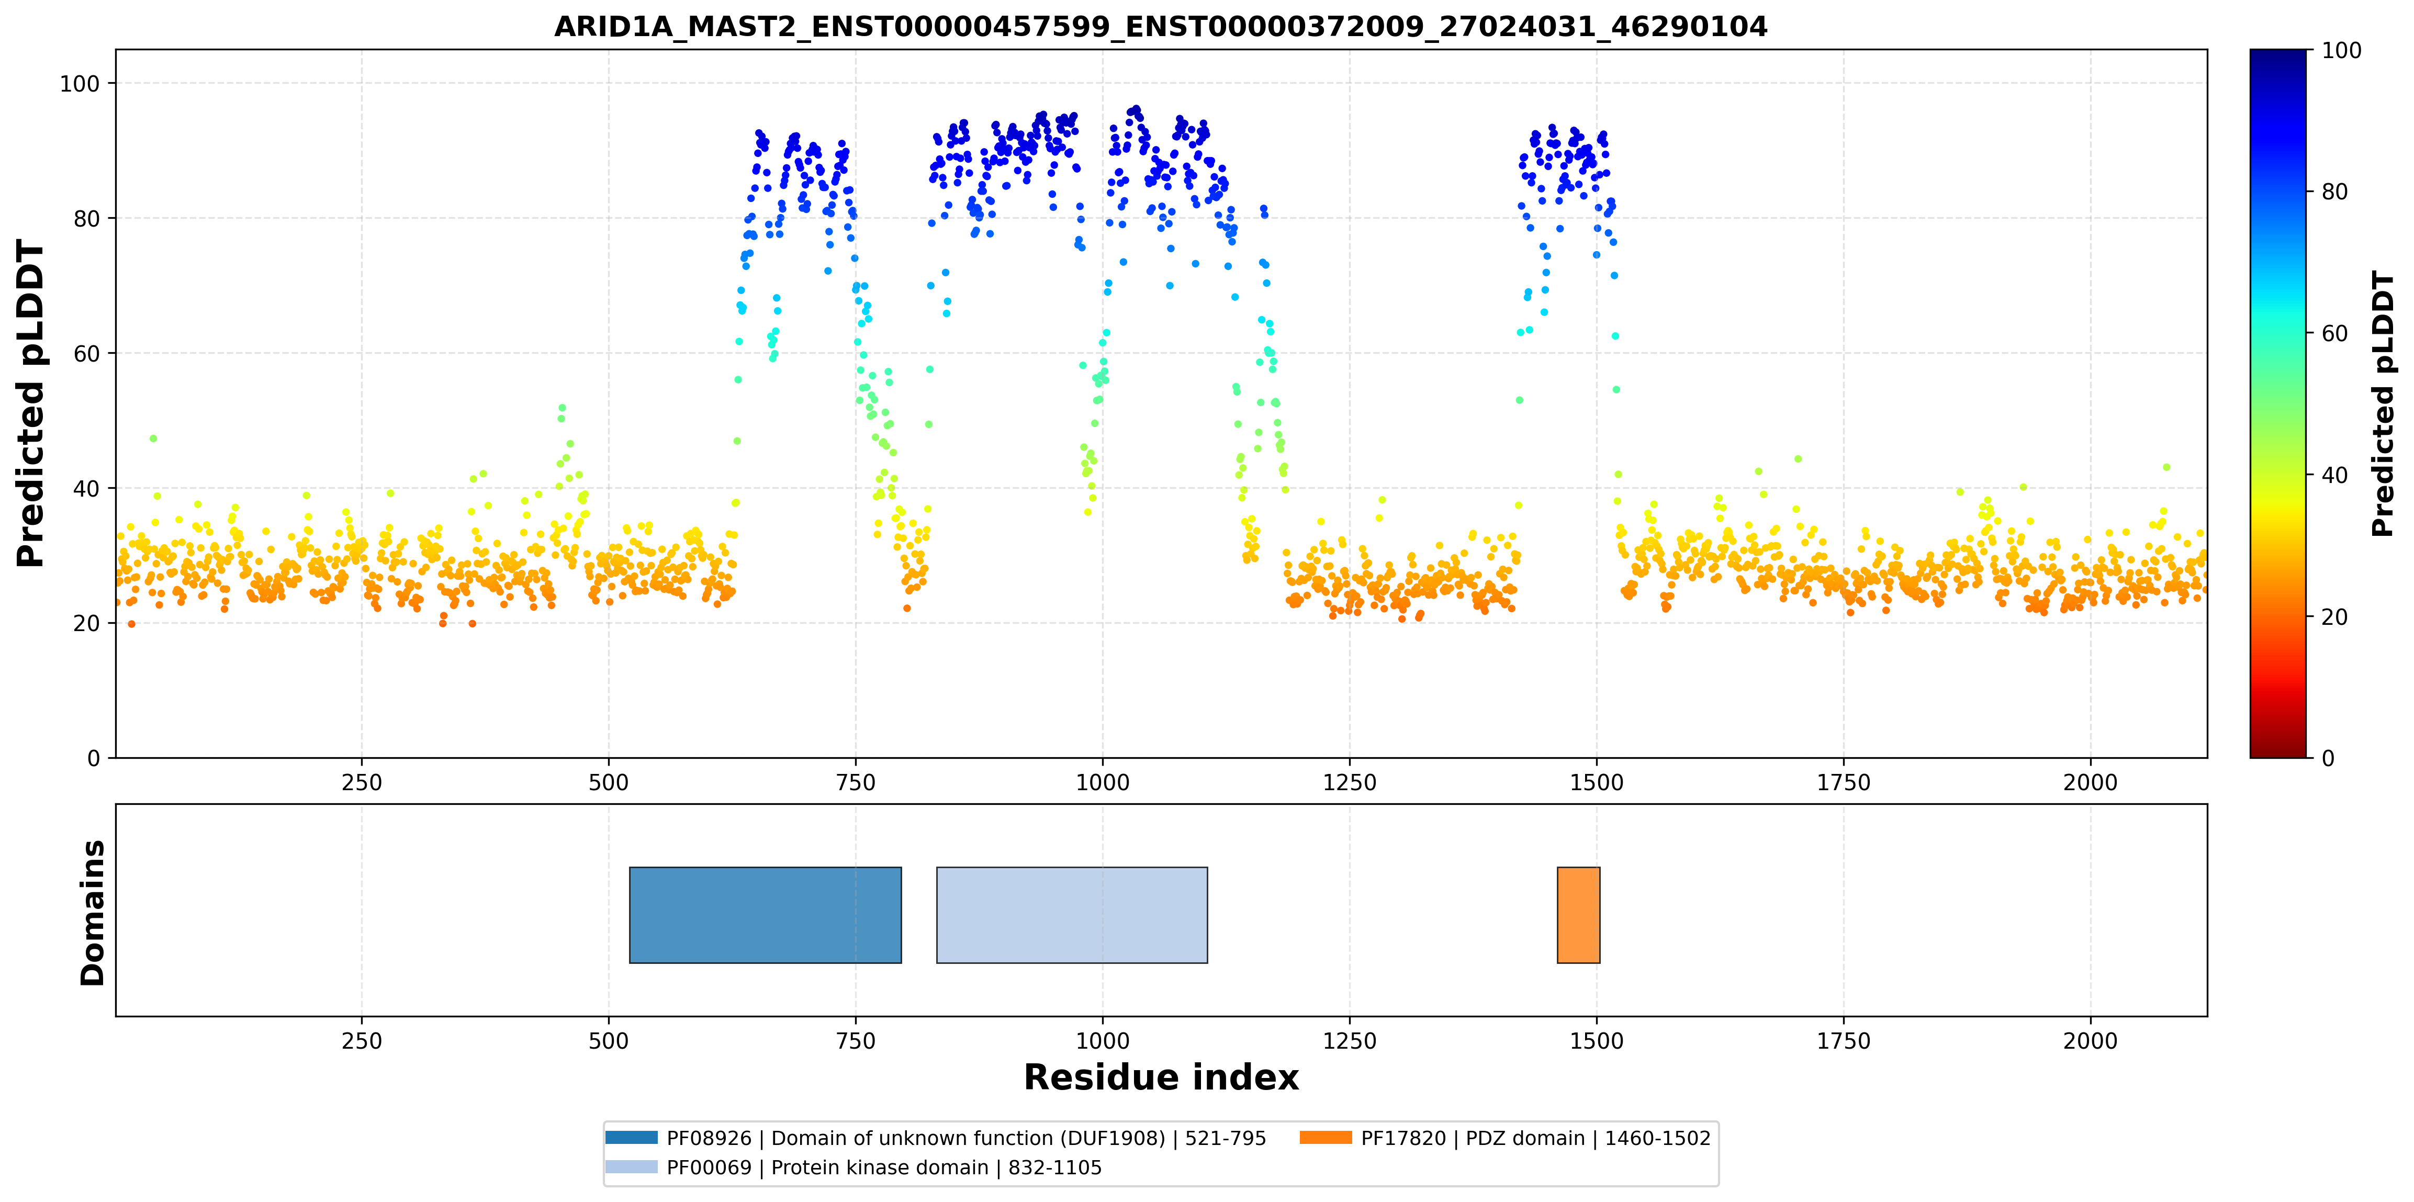2414x1202 pixels.
Task: Select the light blue Protein kinase domain bar
Action: point(1072,914)
